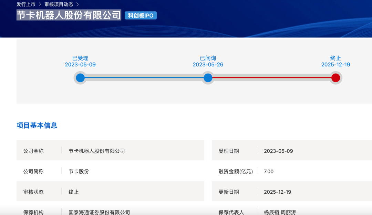Click the 杨辰韬,周丽涛 sponsor representatives value
Image resolution: width=372 pixels, height=215 pixels.
(280, 212)
